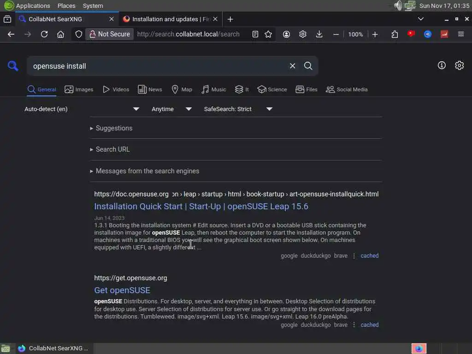Open a new browser tab

coord(230,19)
